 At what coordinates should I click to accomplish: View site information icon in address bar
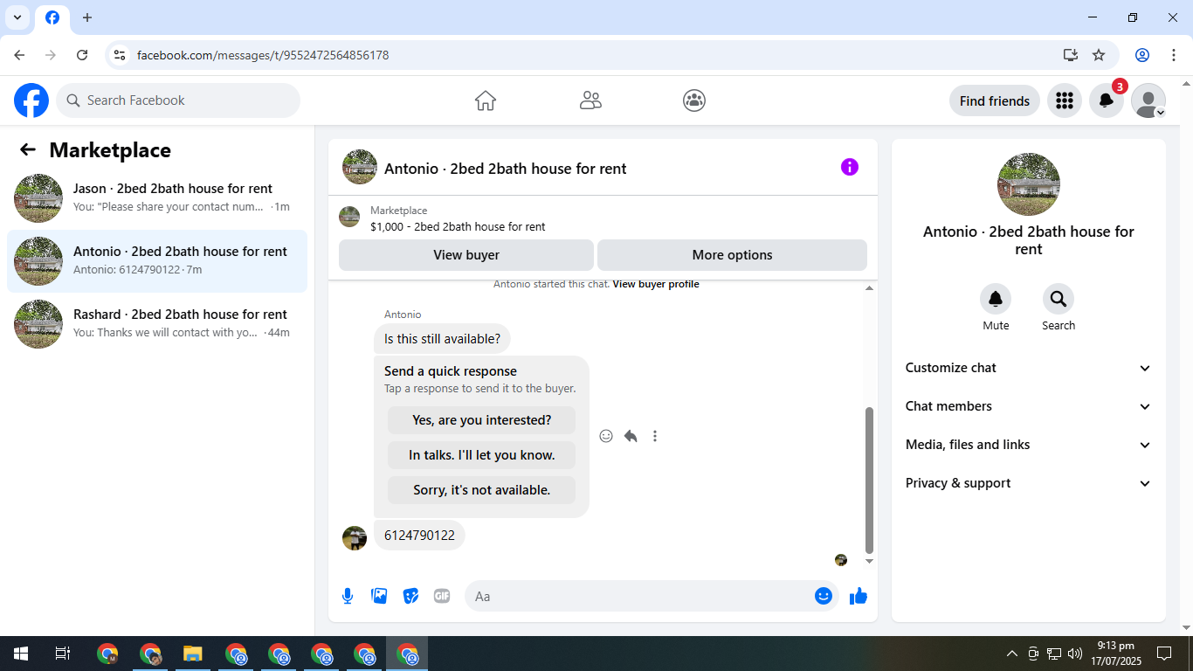120,55
